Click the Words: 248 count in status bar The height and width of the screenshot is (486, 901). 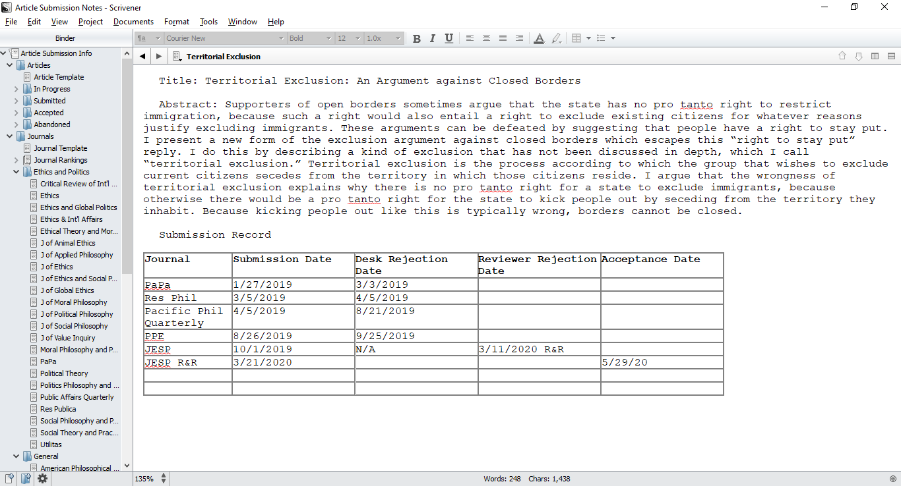tap(502, 479)
